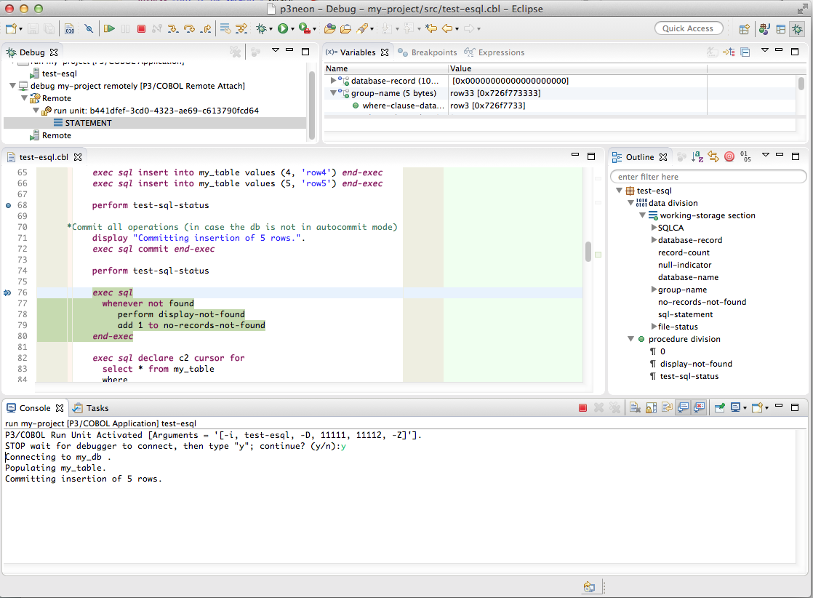Terminate console process with red square
813x598 pixels.
tap(582, 408)
